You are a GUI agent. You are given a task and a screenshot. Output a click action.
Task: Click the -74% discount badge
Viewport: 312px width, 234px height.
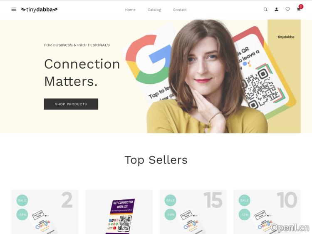point(22,214)
